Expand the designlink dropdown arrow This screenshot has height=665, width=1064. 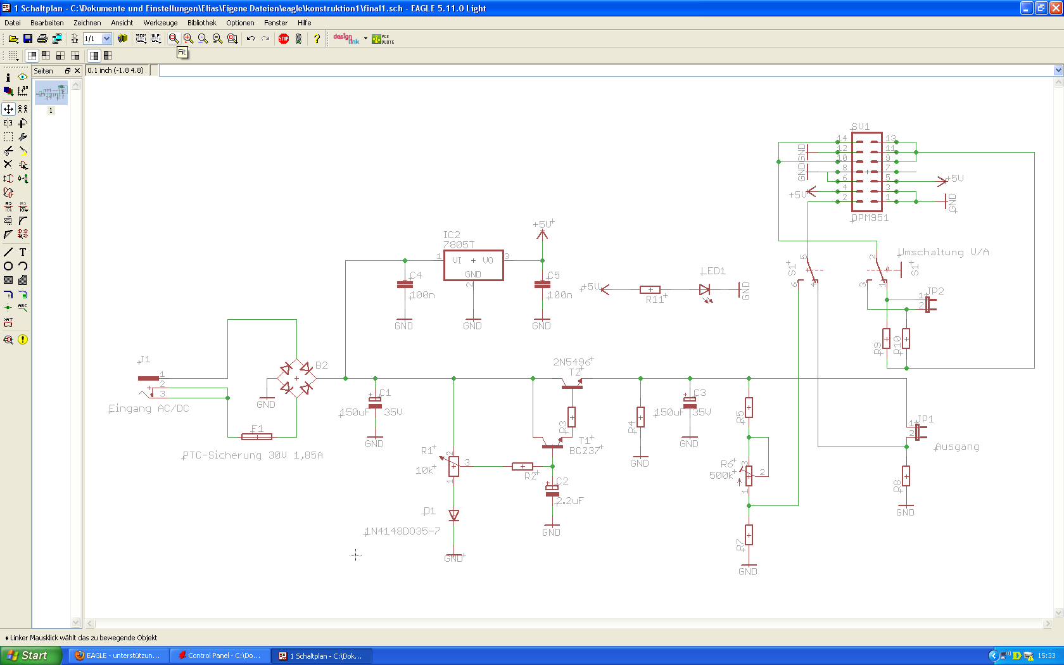pyautogui.click(x=365, y=39)
